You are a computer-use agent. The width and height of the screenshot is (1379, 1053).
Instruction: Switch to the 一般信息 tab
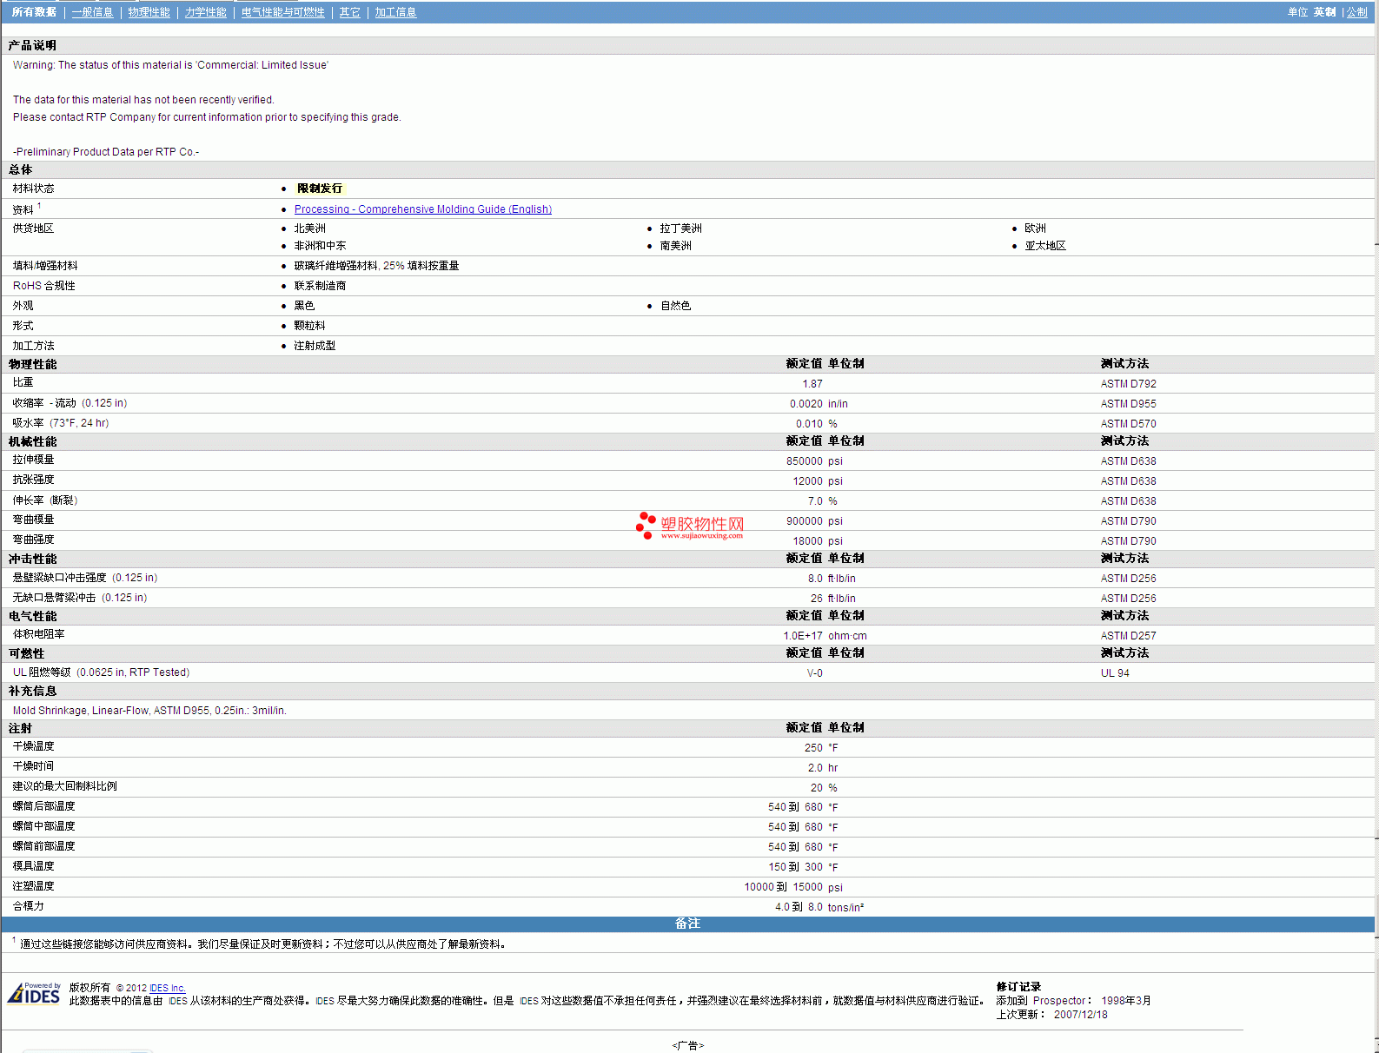pos(92,12)
